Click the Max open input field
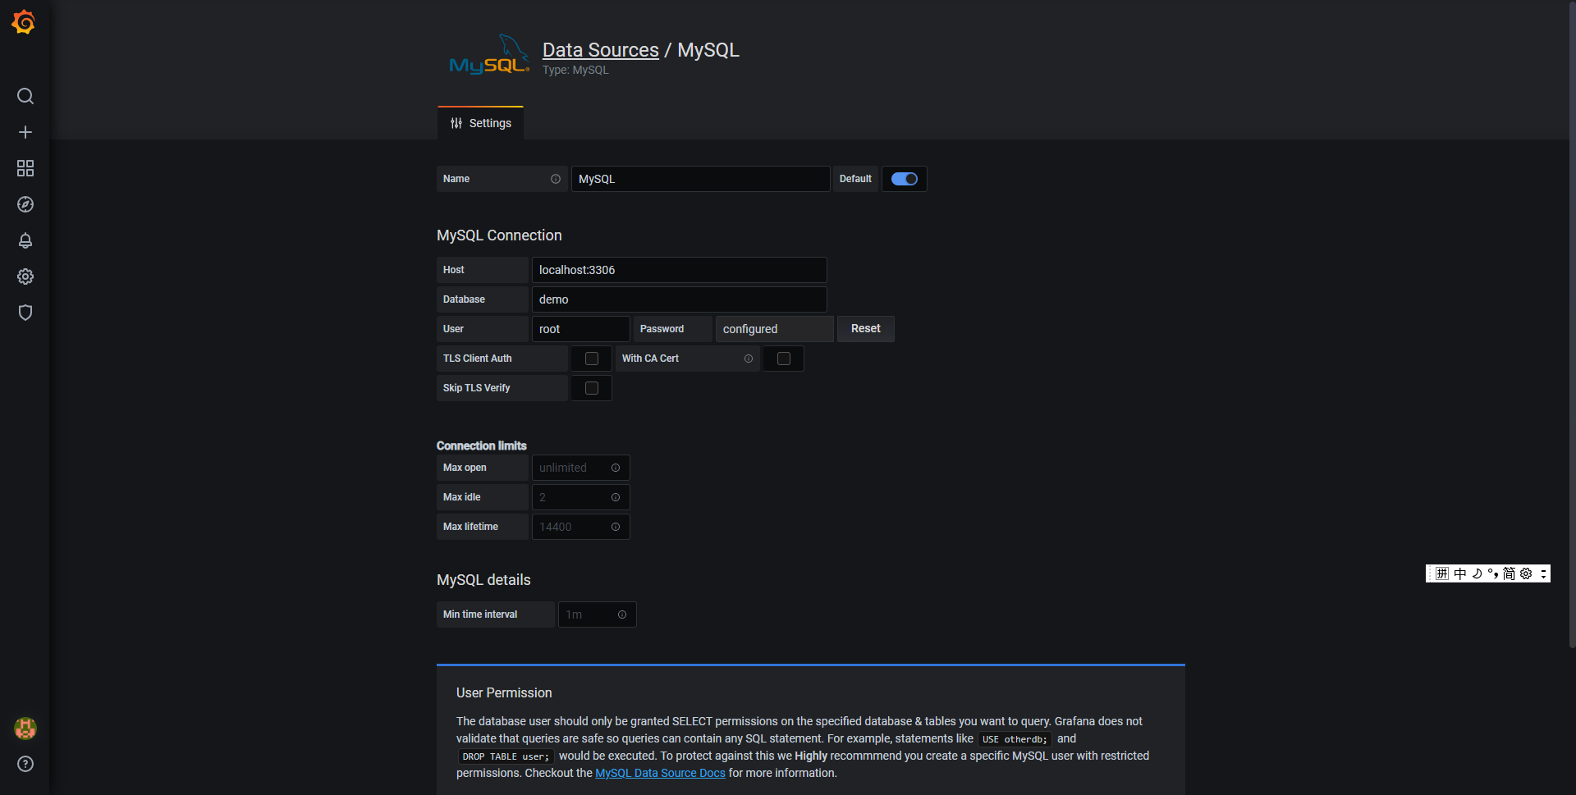 [x=581, y=468]
